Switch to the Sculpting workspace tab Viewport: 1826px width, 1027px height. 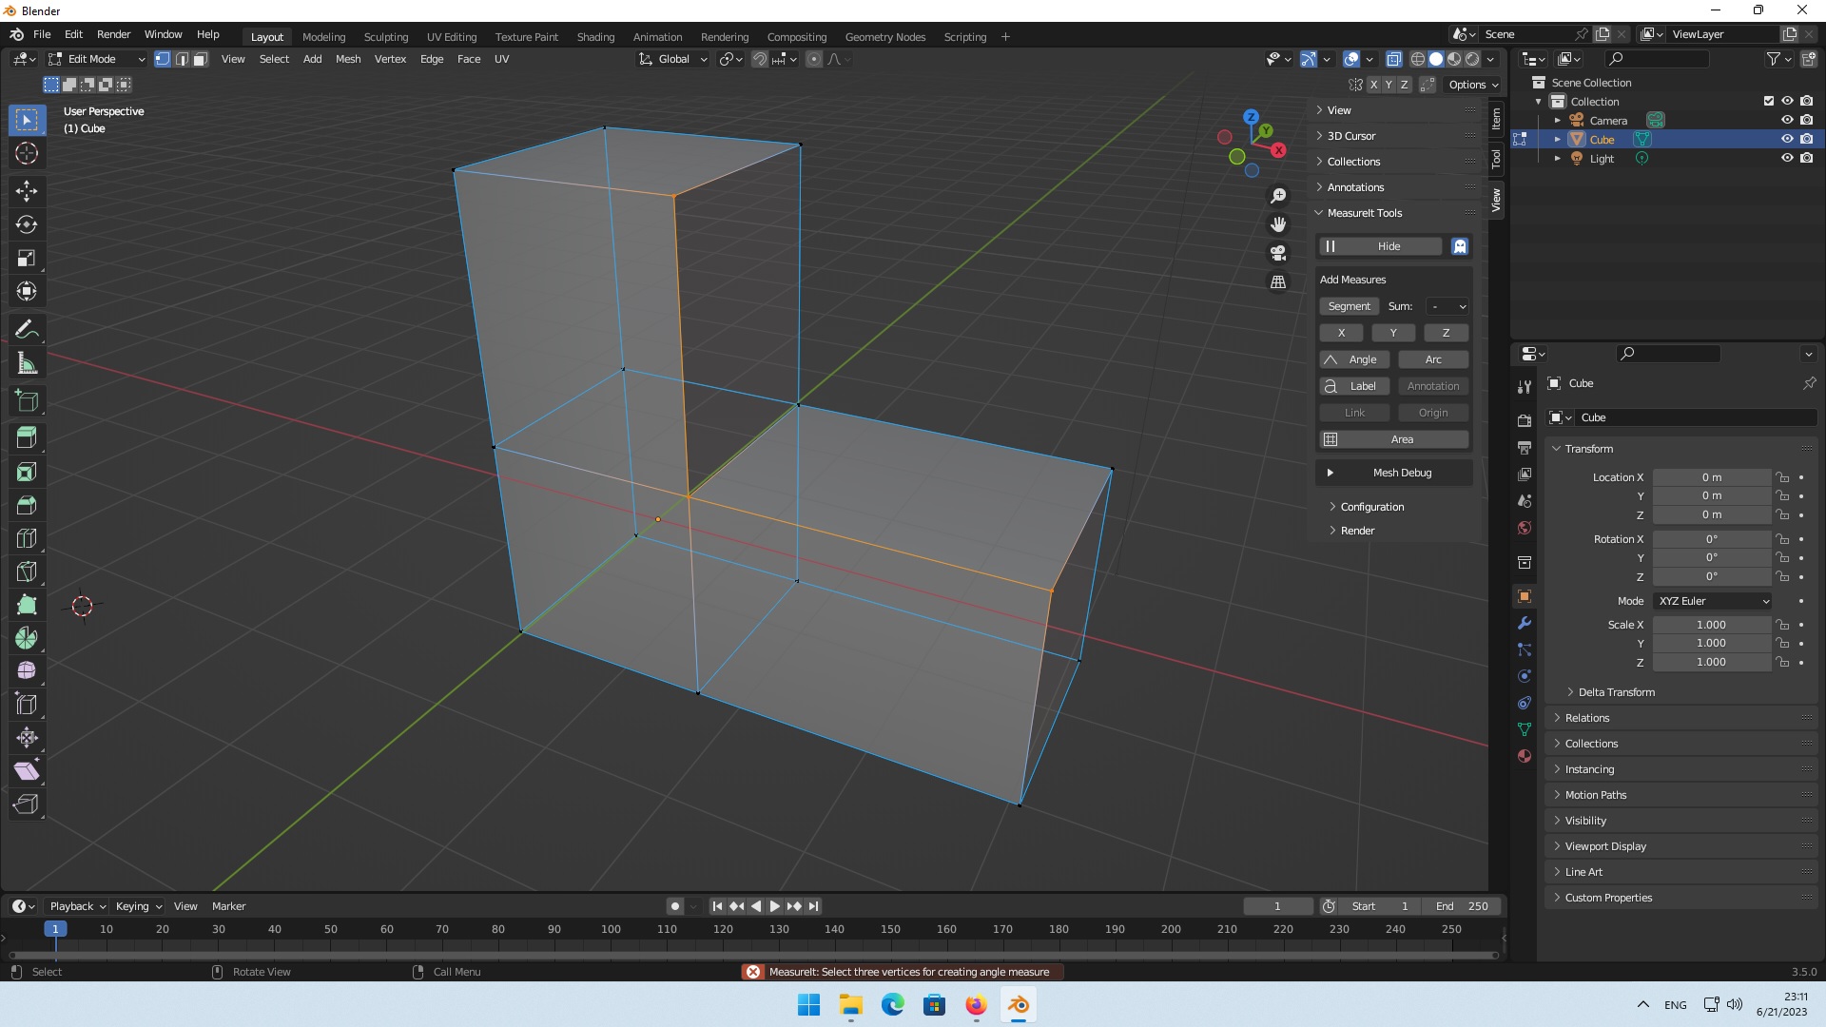click(385, 37)
